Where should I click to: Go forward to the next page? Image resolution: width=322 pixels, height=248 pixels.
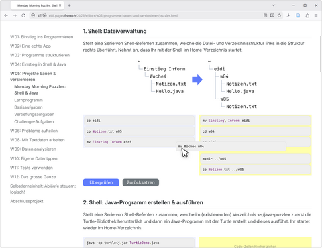(x=15, y=15)
